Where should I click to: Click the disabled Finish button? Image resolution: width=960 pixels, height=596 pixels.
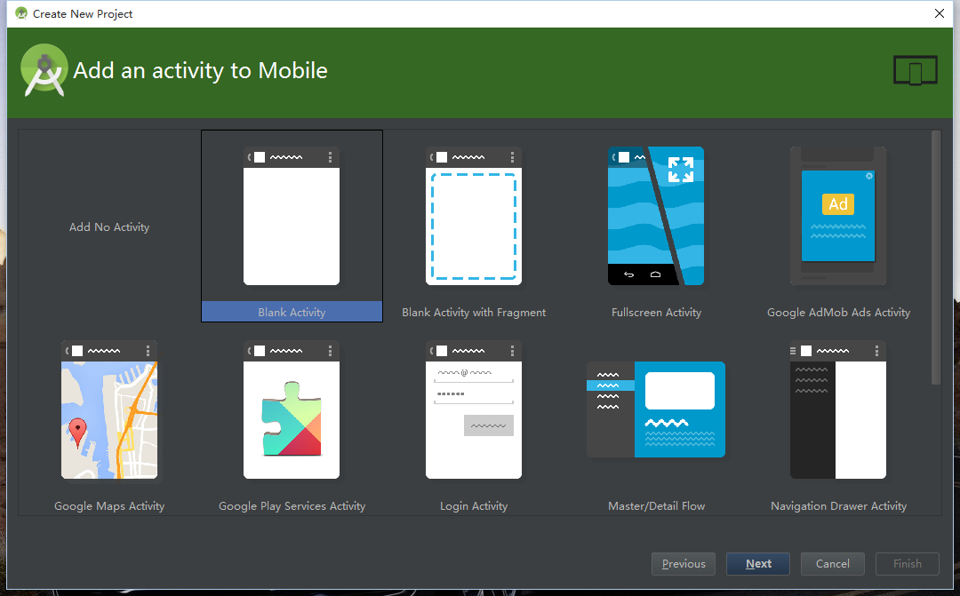(908, 563)
